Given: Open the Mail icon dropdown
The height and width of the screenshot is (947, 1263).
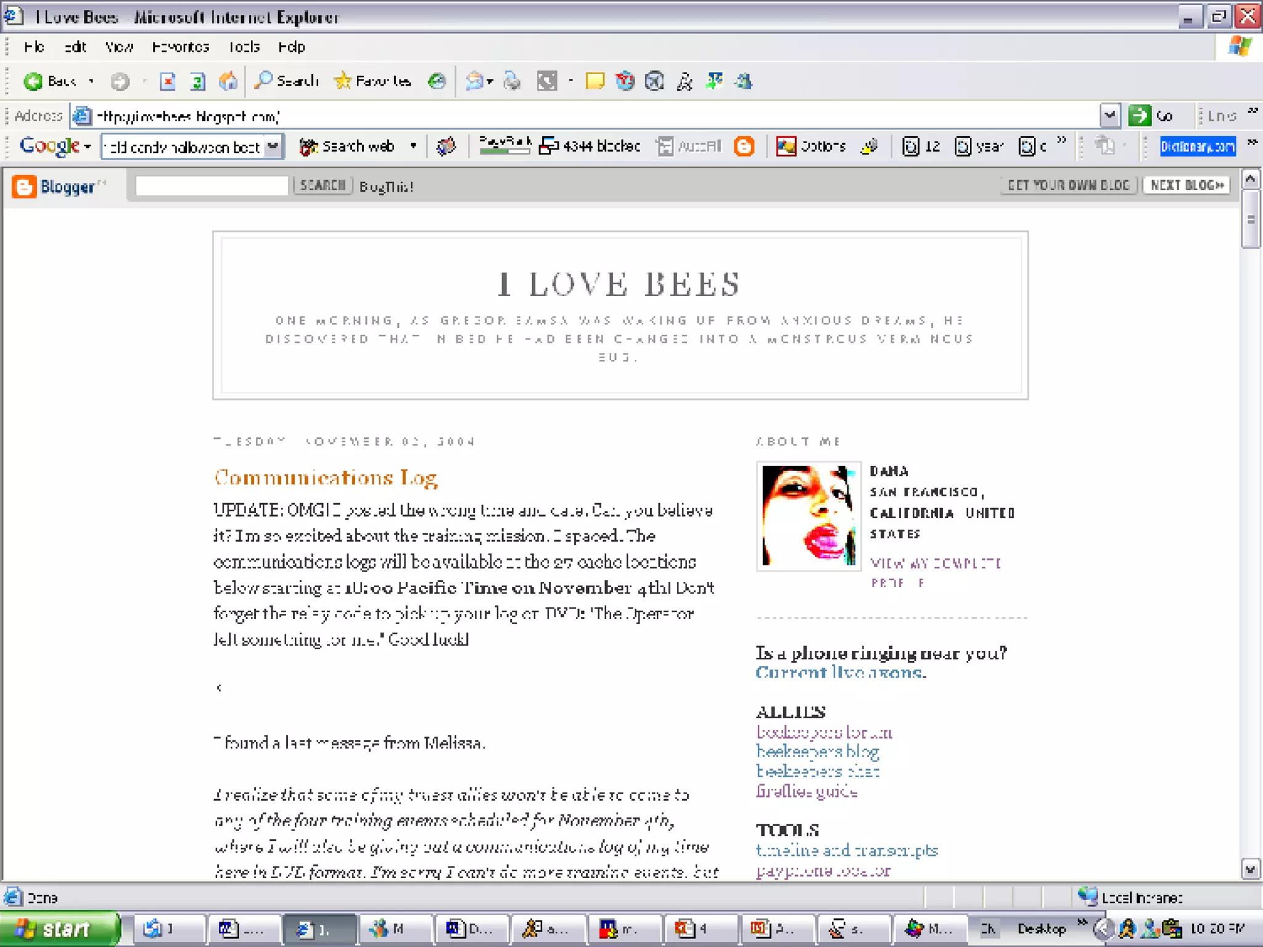Looking at the screenshot, I should 490,81.
